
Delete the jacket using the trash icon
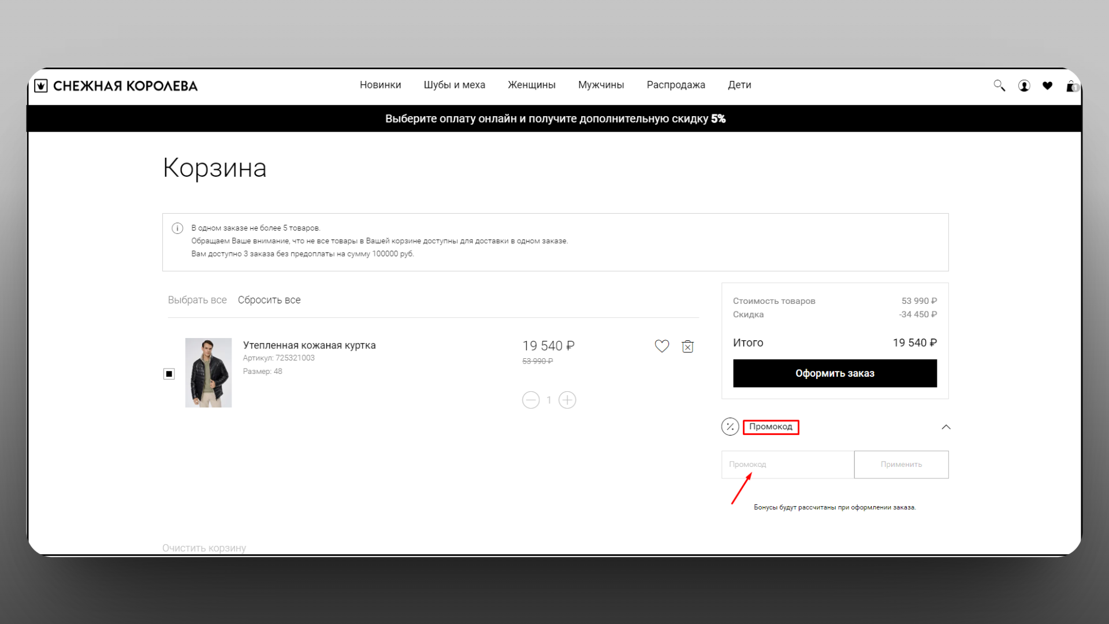tap(687, 346)
